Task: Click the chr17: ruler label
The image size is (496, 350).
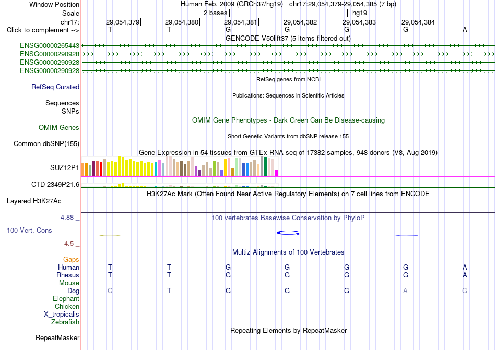Action: click(x=70, y=22)
